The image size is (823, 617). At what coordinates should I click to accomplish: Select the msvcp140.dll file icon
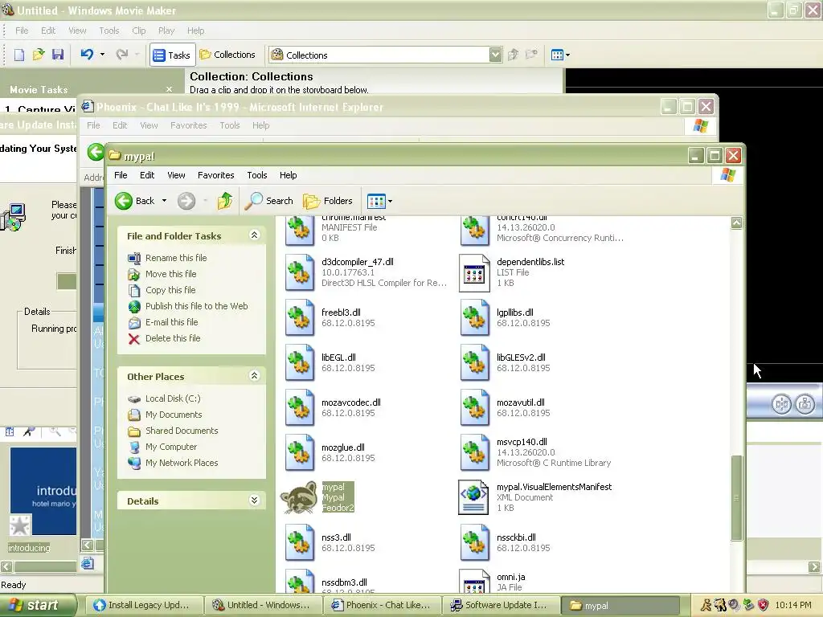pos(474,452)
